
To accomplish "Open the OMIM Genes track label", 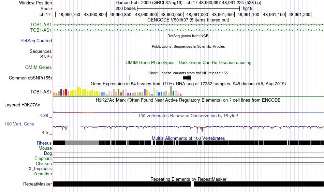I will pyautogui.click(x=39, y=68).
